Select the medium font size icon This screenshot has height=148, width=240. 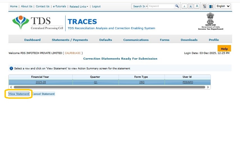pos(190,6)
